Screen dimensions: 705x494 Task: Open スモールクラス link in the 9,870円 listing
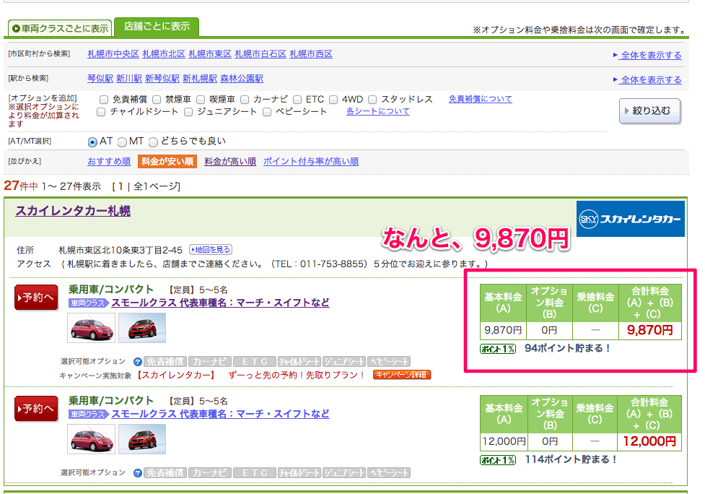pyautogui.click(x=220, y=303)
